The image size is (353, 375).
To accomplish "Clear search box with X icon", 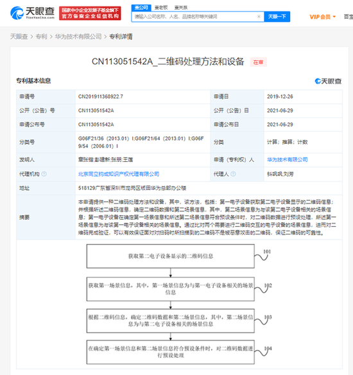I will [x=259, y=17].
